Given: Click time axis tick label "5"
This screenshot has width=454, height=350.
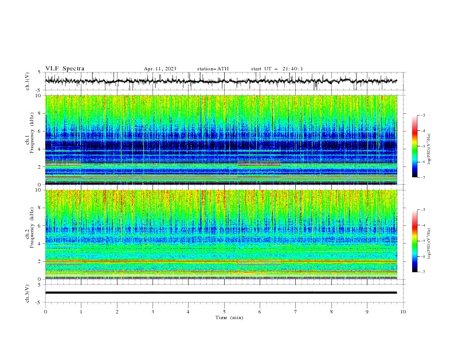Looking at the screenshot, I should coord(224,312).
